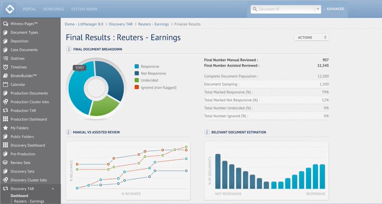Click the Pre-Production sidebar icon
Screen dimensions: 382x204
pyautogui.click(x=5, y=154)
